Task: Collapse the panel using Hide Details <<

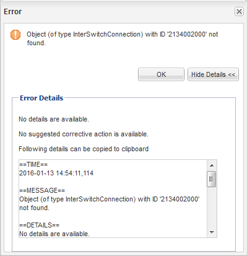Action: pos(213,74)
